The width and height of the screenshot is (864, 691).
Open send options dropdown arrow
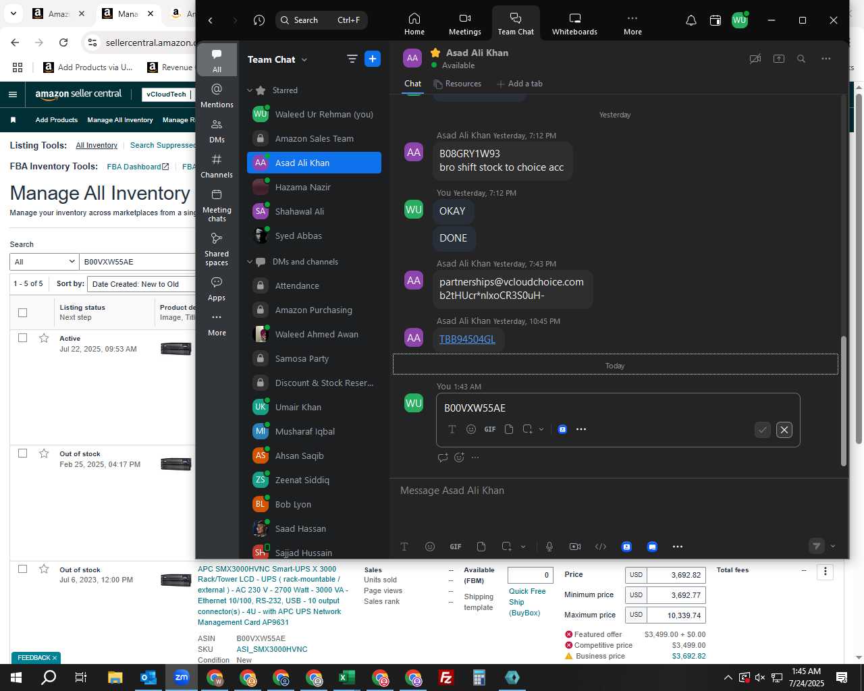(833, 547)
